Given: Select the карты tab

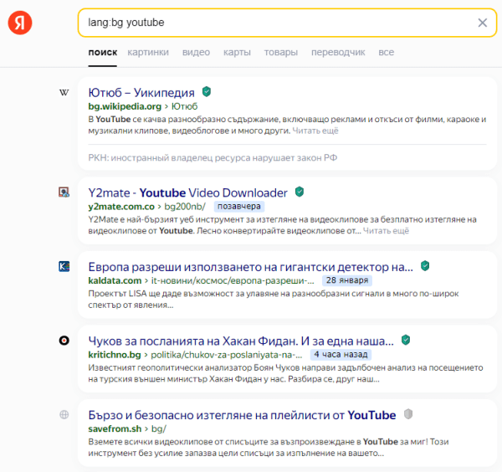Looking at the screenshot, I should (x=237, y=52).
